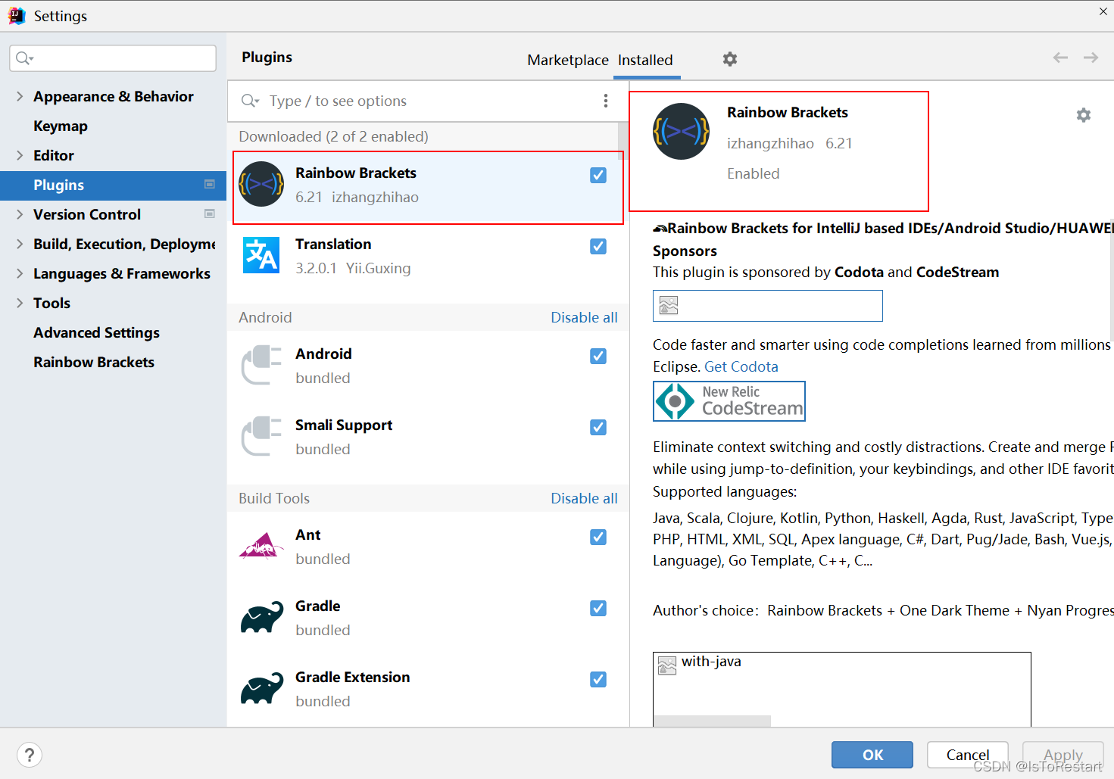This screenshot has height=779, width=1114.
Task: Click the Rainbow Brackets plugin icon in list
Action: pyautogui.click(x=261, y=184)
